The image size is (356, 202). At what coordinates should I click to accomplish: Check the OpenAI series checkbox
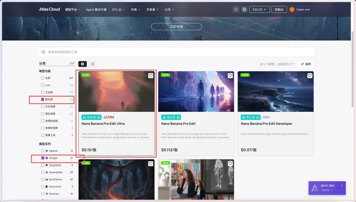(43, 151)
